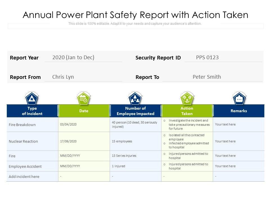This screenshot has height=203, width=270.
Task: Click the 'Number of Employee Impacted' header
Action: 136,111
